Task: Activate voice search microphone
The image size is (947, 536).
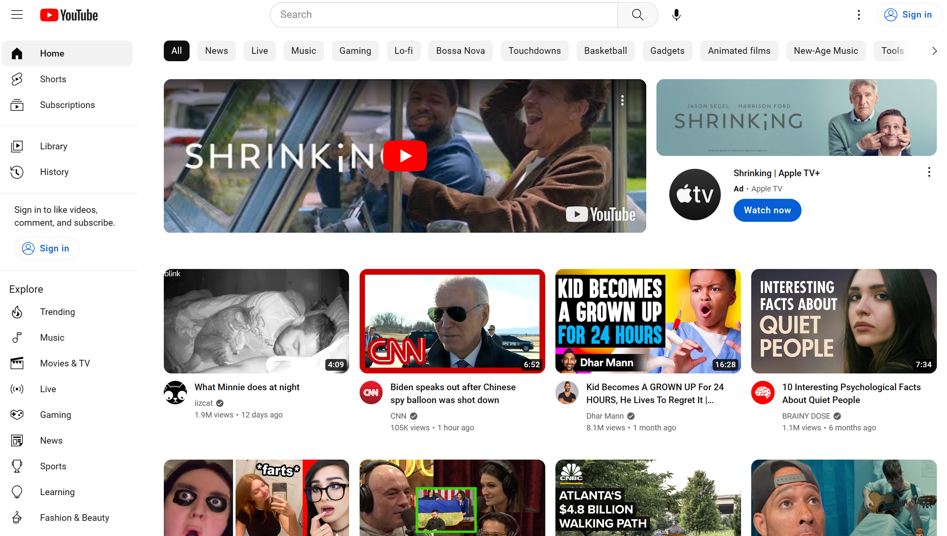Action: pyautogui.click(x=676, y=15)
